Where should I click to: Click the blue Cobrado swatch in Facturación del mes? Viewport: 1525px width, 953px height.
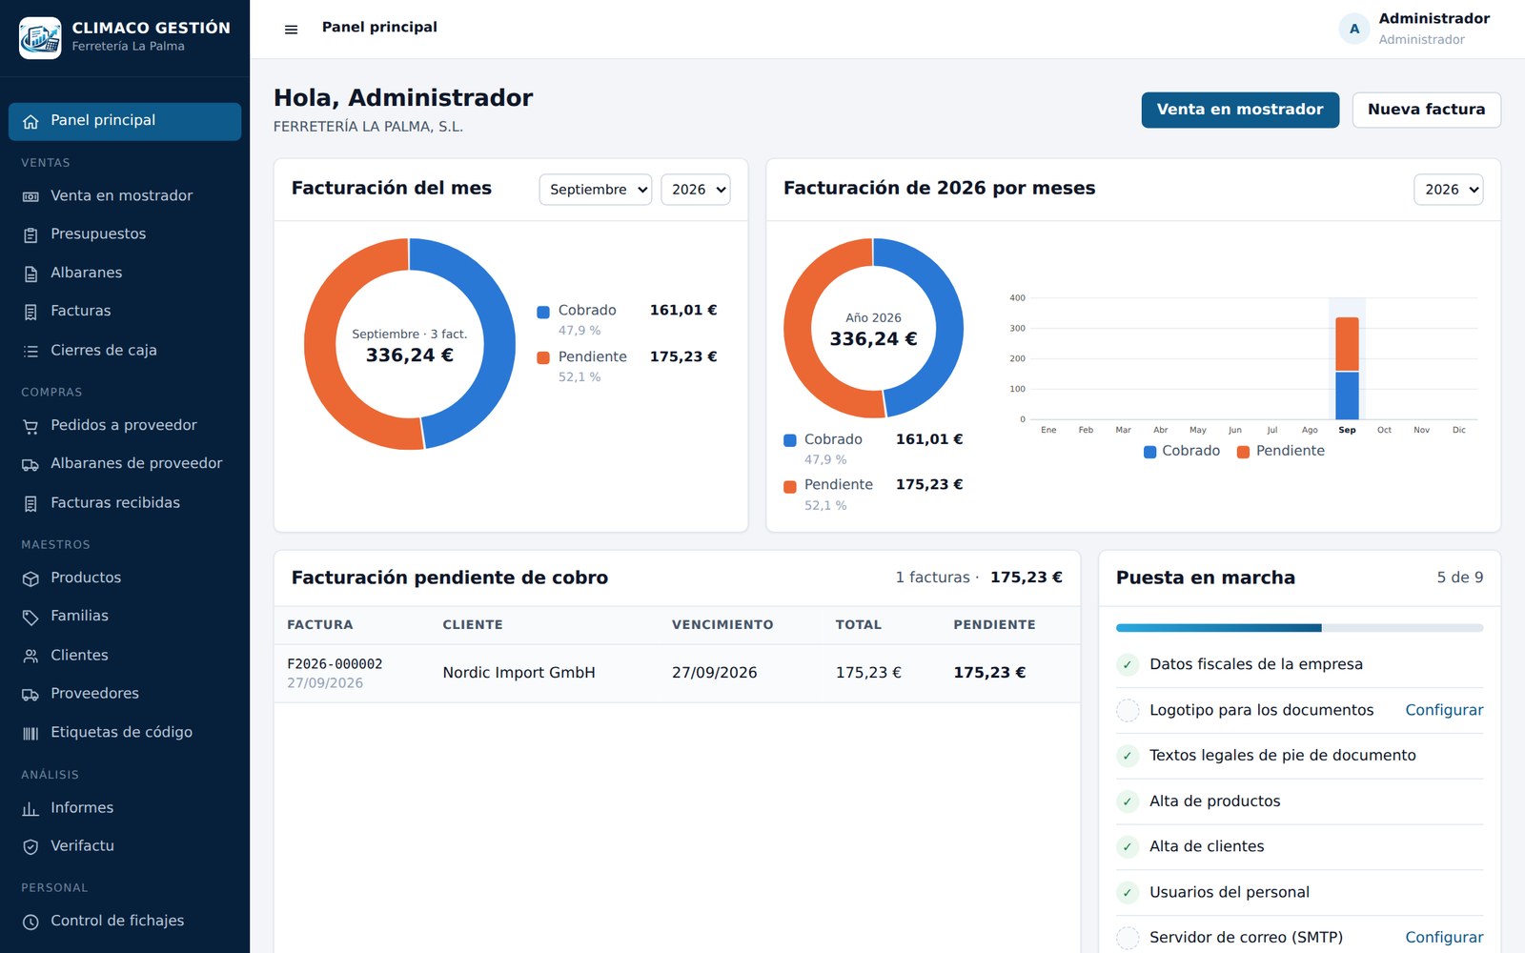pyautogui.click(x=543, y=312)
